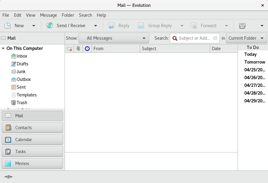Open the Current Folder search scope dropdown

point(246,38)
